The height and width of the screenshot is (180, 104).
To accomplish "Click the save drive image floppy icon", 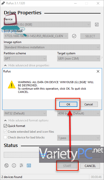I will (x=97, y=25).
